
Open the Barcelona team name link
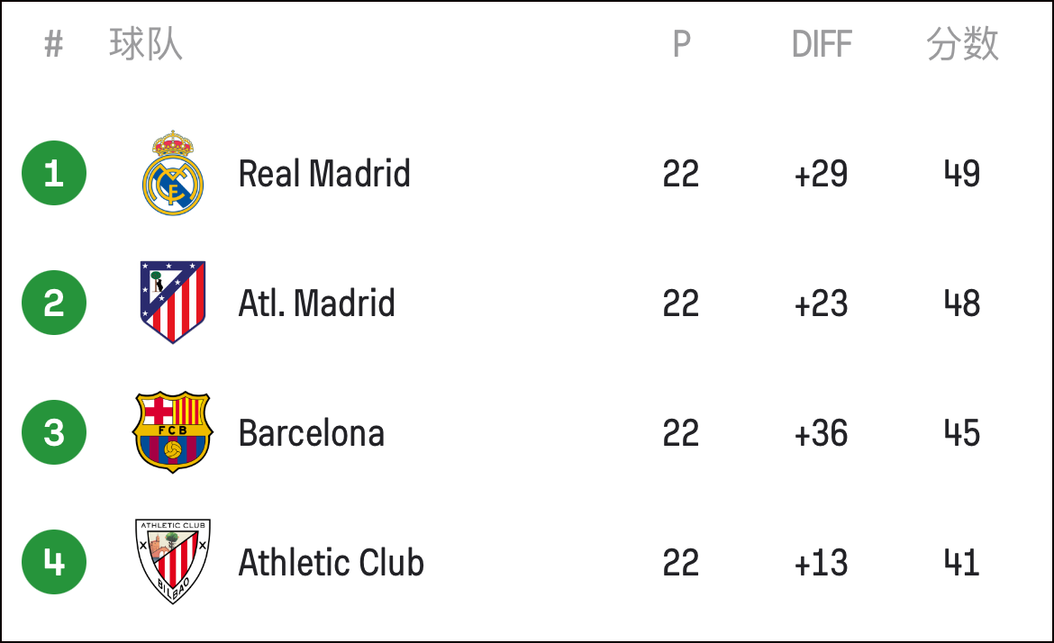(x=311, y=432)
